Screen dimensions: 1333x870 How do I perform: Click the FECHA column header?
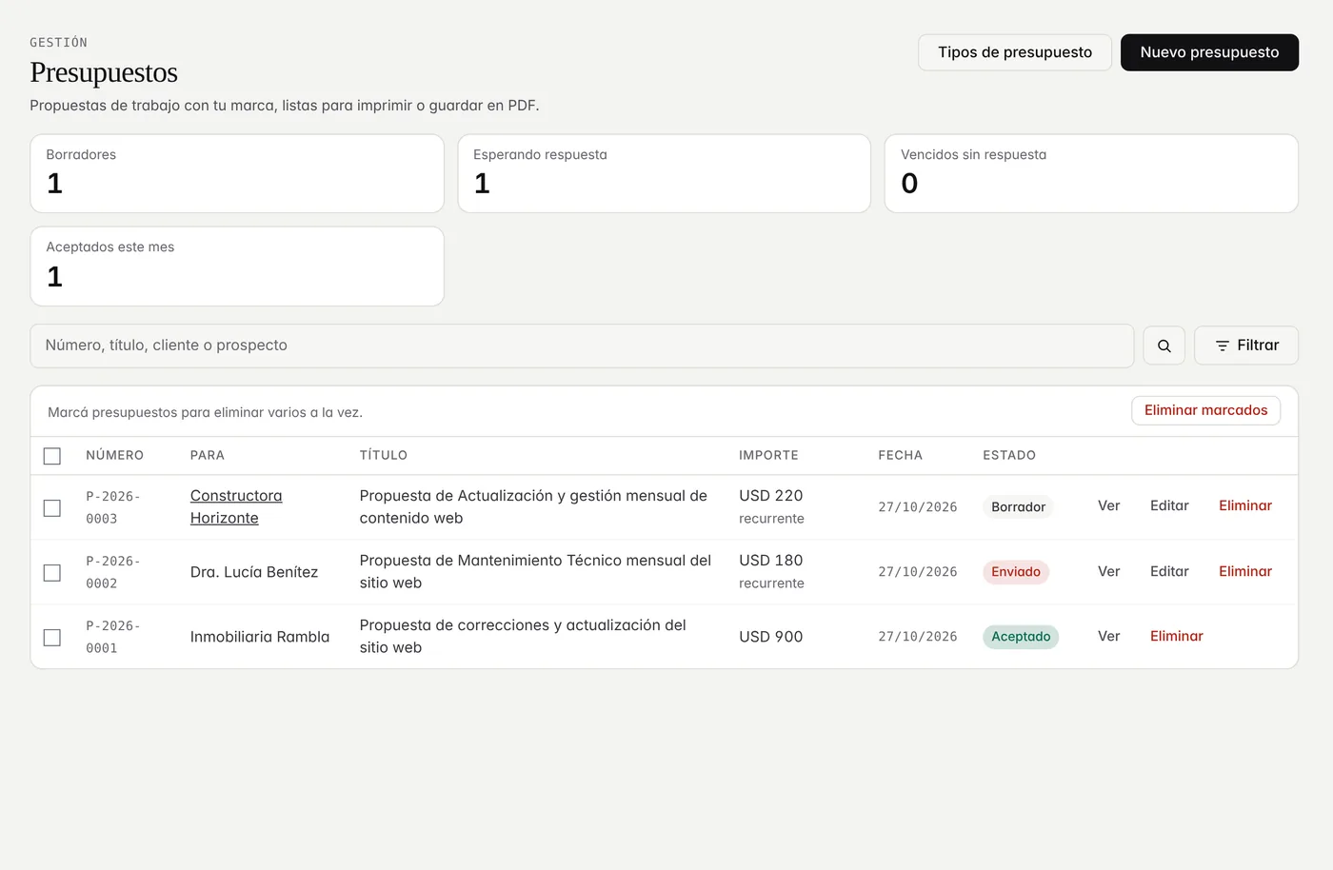[900, 456]
